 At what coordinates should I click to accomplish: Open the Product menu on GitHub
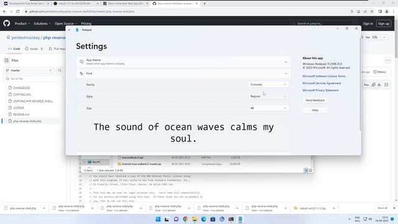pyautogui.click(x=22, y=24)
